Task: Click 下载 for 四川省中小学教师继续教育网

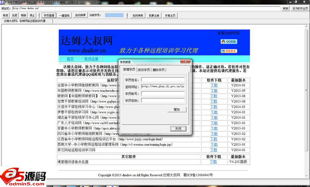Action: 214,134
